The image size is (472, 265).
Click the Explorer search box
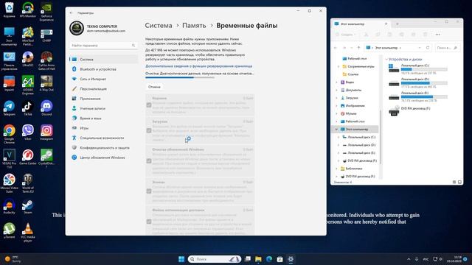[448, 48]
